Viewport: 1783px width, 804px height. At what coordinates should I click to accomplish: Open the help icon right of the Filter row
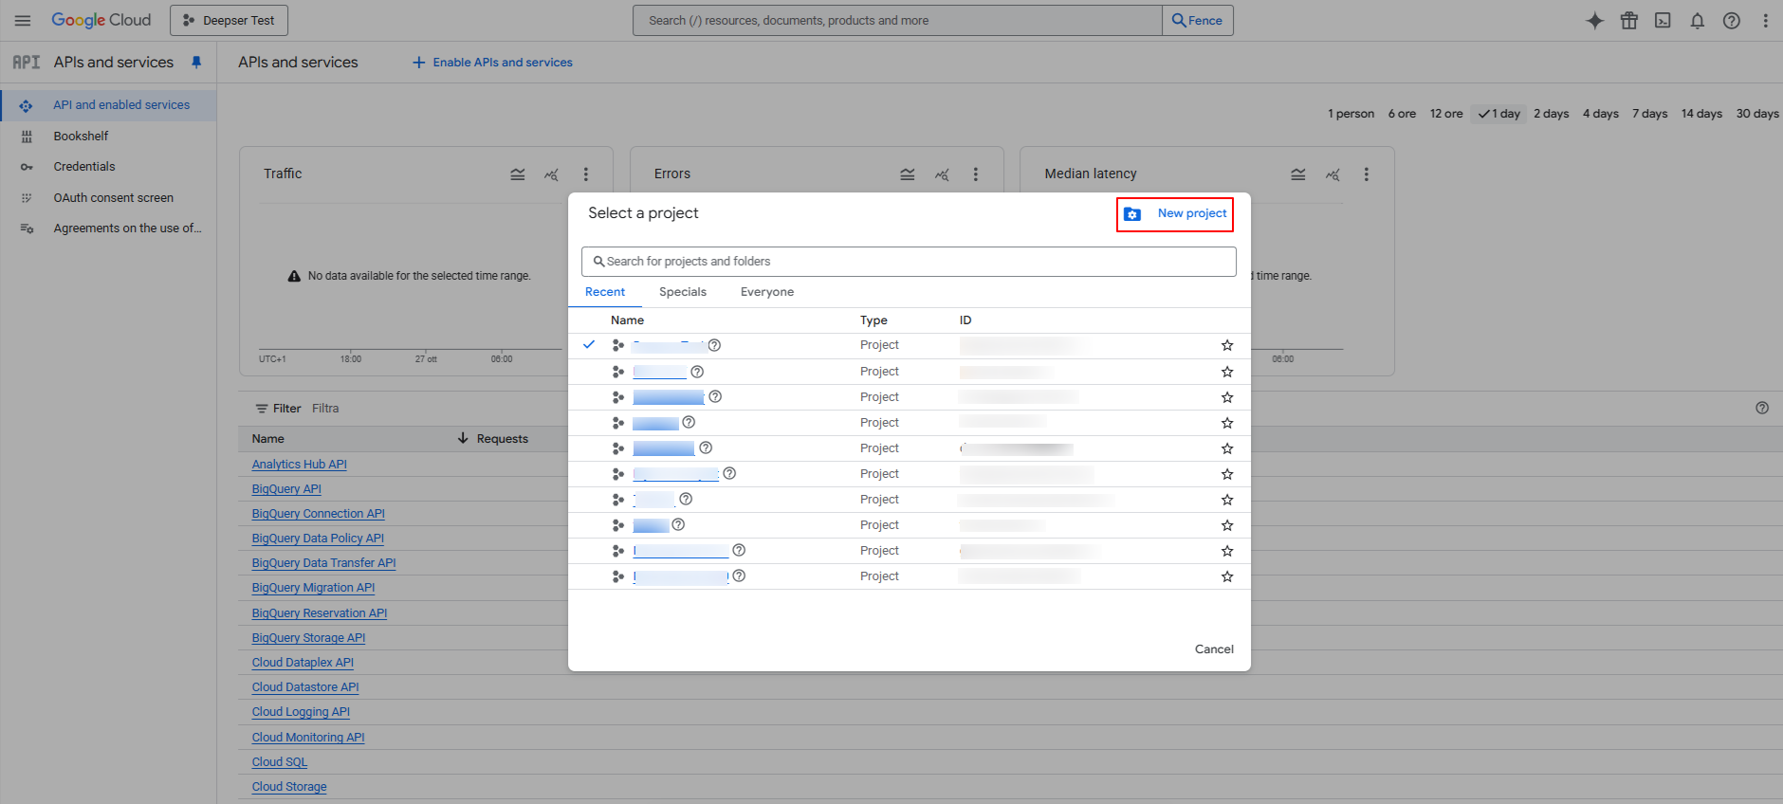1762,408
